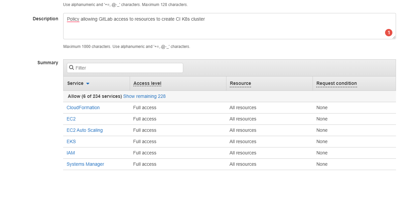Select Full access in CloudFormation row

[145, 107]
